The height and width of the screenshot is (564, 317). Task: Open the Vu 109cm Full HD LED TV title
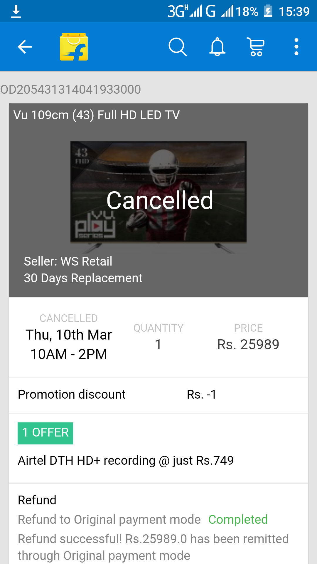click(x=97, y=115)
